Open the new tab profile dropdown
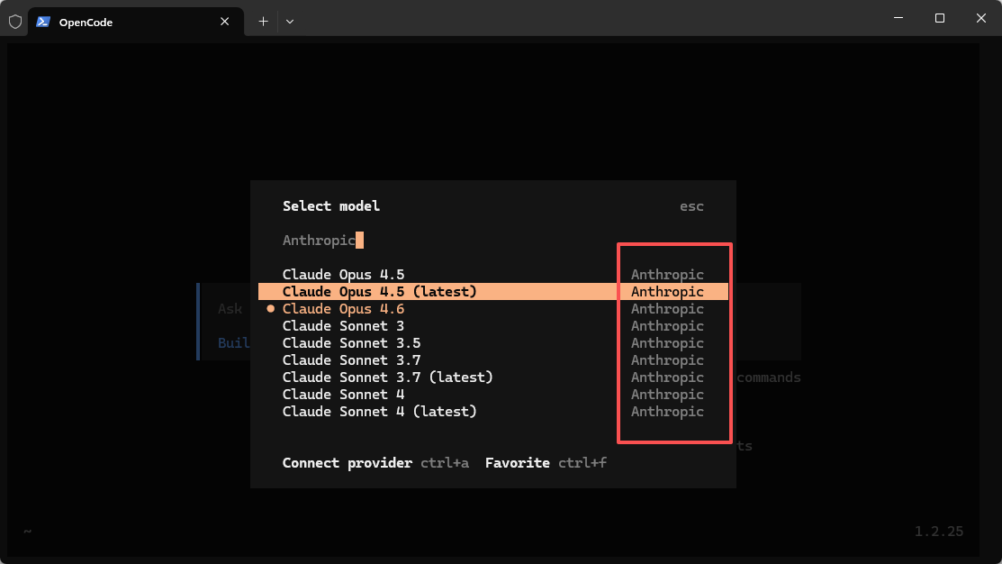1002x564 pixels. point(290,22)
